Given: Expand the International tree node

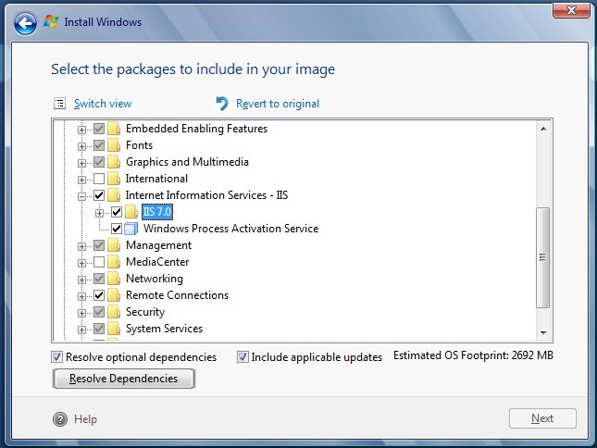Looking at the screenshot, I should 81,180.
